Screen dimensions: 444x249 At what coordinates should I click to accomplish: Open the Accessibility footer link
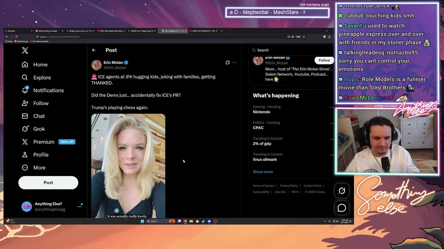[x=261, y=192]
